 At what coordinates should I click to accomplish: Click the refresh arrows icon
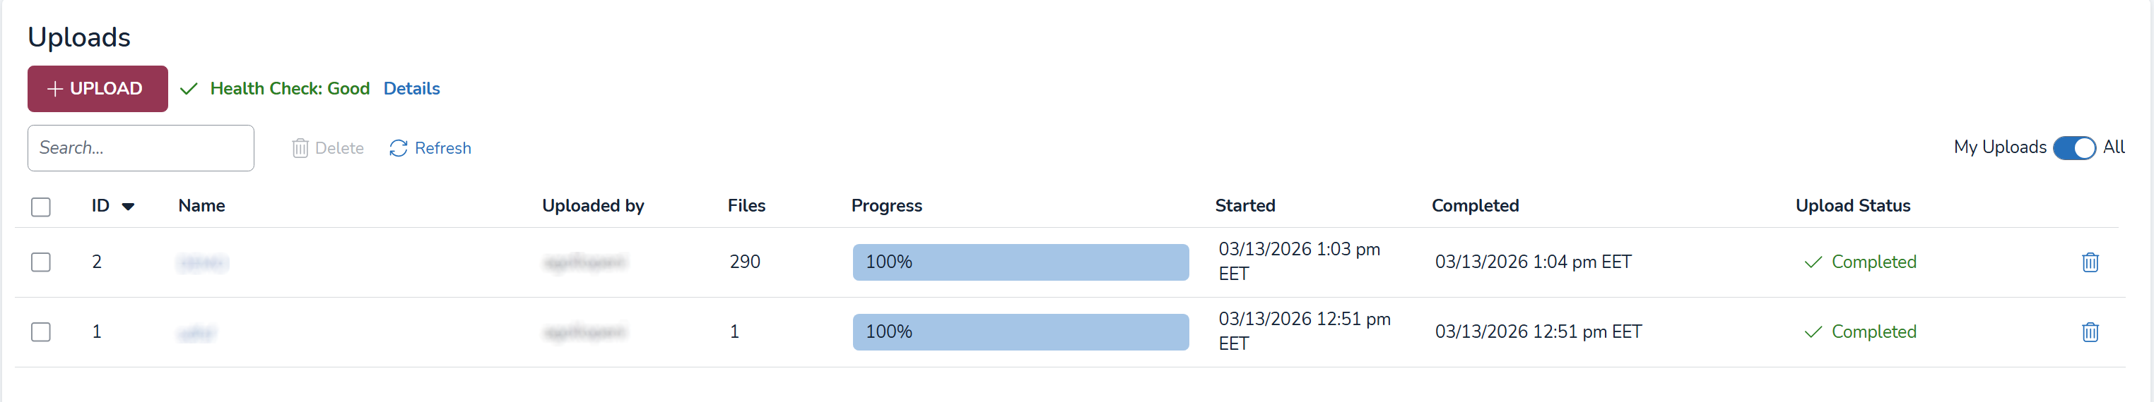click(398, 148)
